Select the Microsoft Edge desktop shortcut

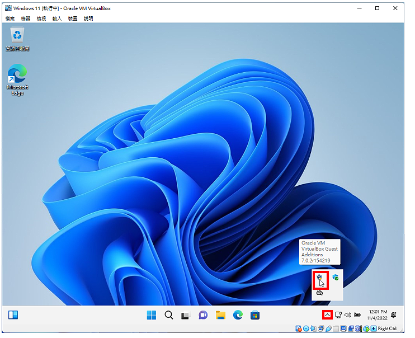(17, 79)
